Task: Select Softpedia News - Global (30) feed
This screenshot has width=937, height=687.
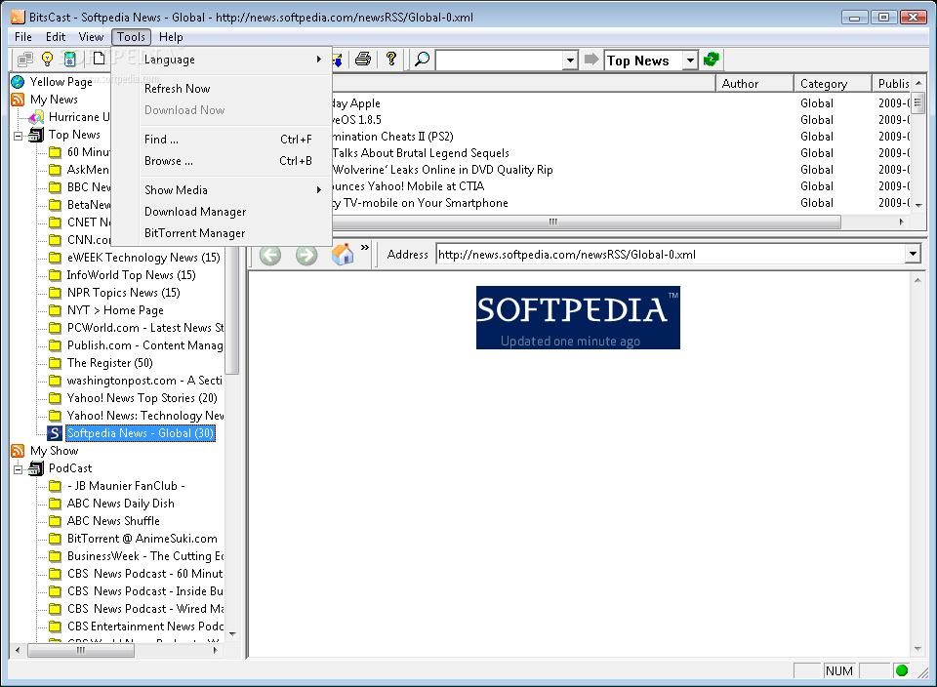Action: (141, 433)
